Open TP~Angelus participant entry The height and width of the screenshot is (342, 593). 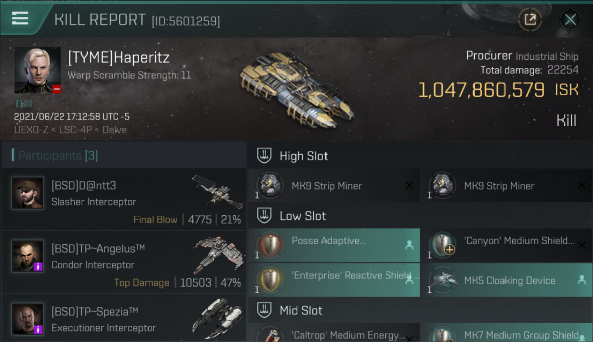(124, 263)
